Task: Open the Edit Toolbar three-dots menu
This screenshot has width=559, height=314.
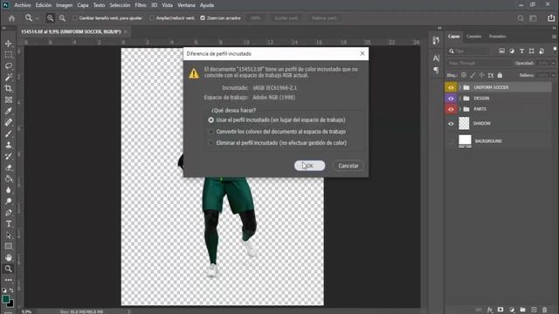Action: pos(8,280)
